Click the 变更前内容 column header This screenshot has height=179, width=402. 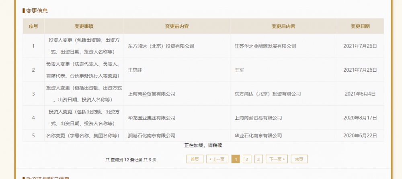[177, 26]
